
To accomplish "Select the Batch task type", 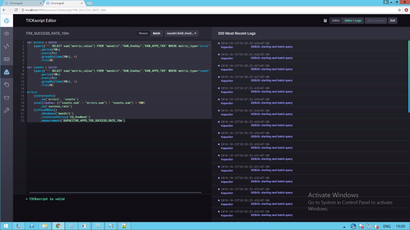I will point(156,33).
